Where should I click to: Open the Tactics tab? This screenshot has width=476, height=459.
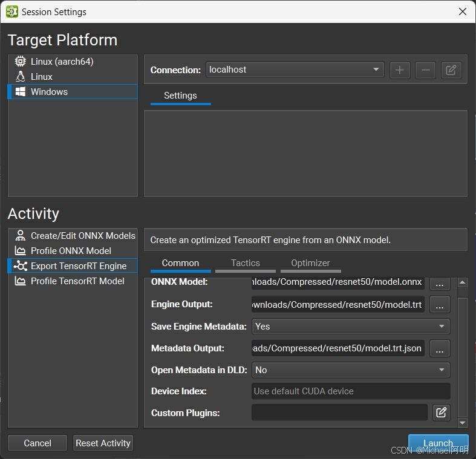tap(246, 264)
